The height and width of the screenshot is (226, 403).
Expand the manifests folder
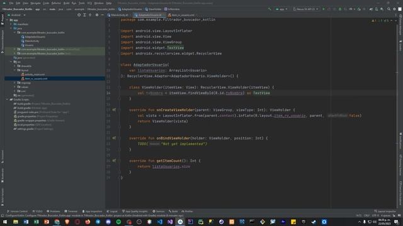[x=11, y=24]
